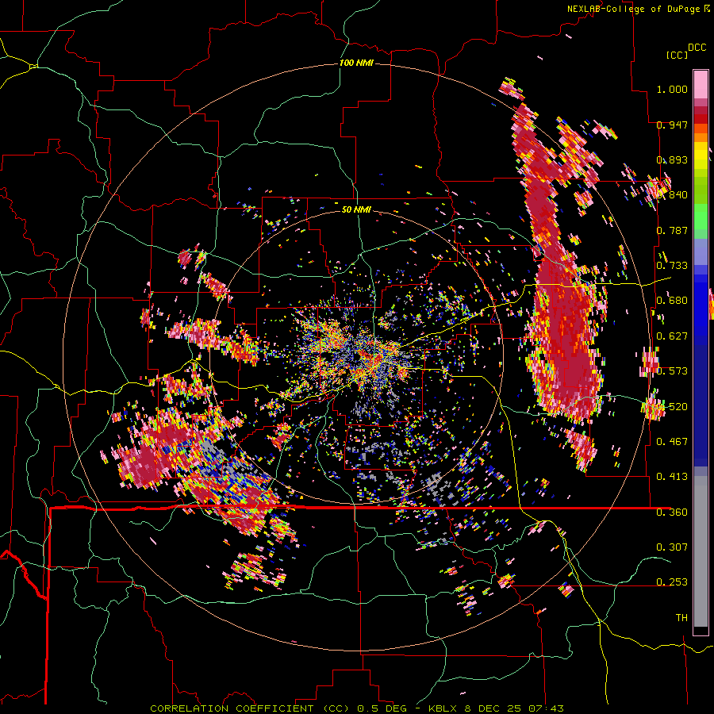Screen dimensions: 714x714
Task: Select the 0.787 scale value
Action: 672,230
